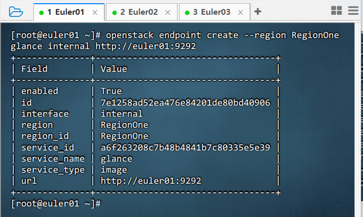Image resolution: width=363 pixels, height=217 pixels.
Task: Close the Euler01 tab
Action: click(x=95, y=13)
